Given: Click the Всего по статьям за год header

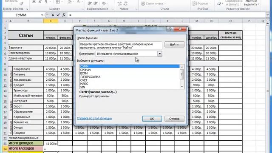Looking at the screenshot, I should (230, 35).
